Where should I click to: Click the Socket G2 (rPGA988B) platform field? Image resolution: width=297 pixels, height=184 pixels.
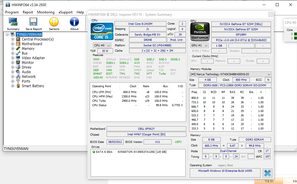tap(157, 45)
